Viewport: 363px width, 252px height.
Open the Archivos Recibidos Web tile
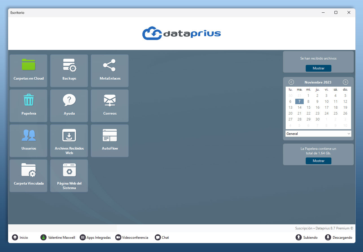69,141
